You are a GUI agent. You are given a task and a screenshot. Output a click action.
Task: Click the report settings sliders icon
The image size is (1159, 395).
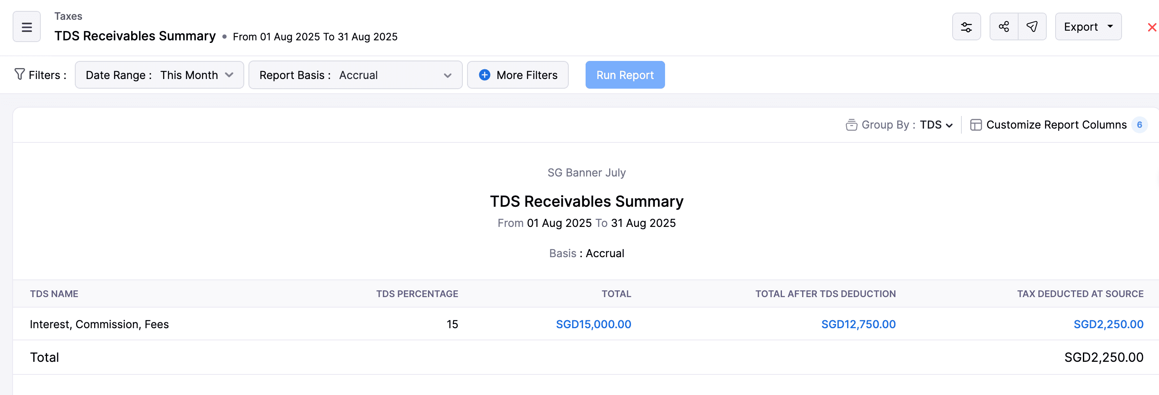(966, 27)
